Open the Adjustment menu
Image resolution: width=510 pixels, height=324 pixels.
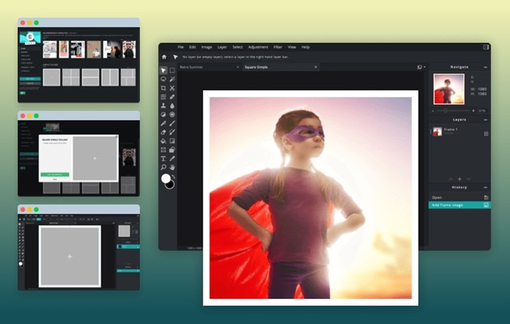tap(256, 47)
